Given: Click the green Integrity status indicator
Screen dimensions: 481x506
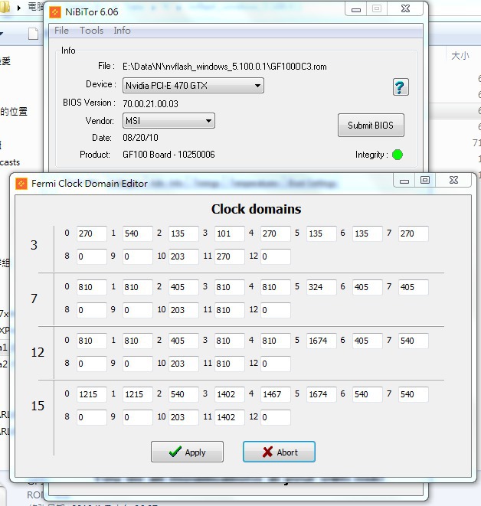Looking at the screenshot, I should coord(398,155).
